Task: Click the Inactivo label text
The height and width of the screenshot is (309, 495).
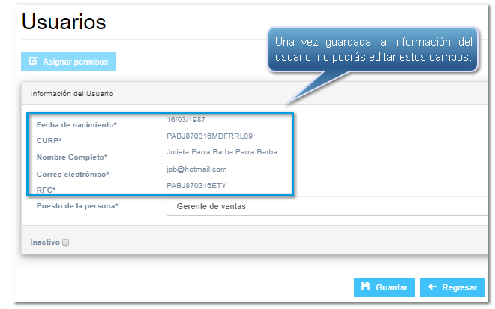Action: click(45, 242)
